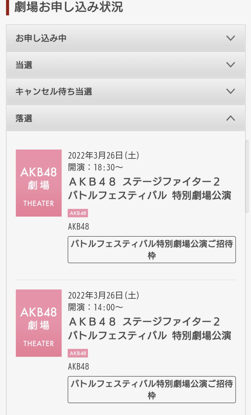Click the pink AKB48 tag under 18:30 show

[x=78, y=213]
